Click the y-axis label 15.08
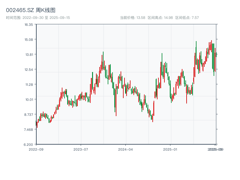 tap(29, 40)
